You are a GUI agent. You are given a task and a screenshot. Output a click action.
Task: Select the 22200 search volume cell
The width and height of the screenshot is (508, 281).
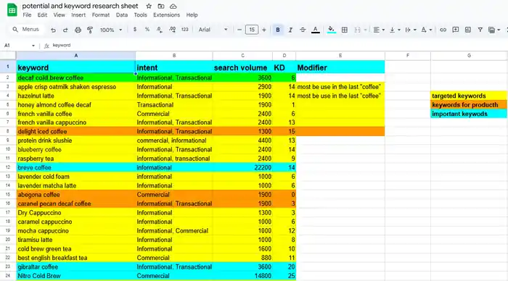click(242, 167)
